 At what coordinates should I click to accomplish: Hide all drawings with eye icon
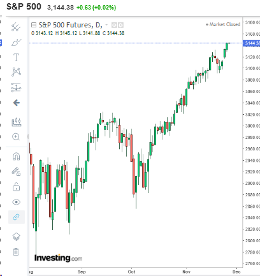coord(17,202)
